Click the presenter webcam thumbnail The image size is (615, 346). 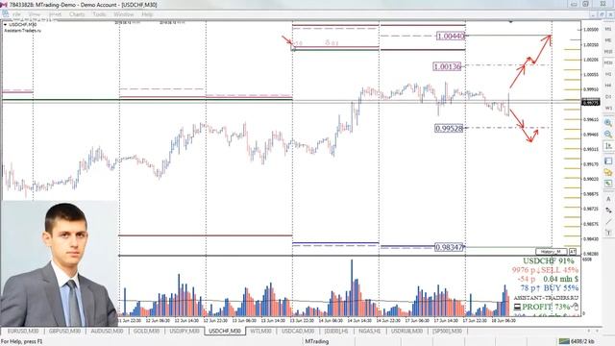[x=60, y=263]
